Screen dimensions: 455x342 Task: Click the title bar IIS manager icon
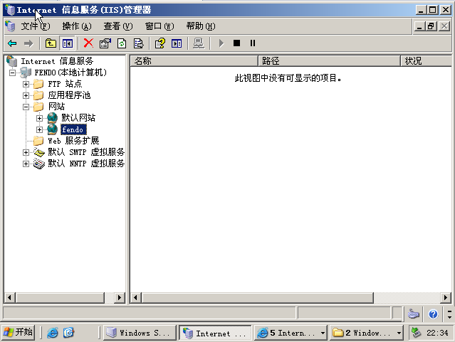coord(10,9)
